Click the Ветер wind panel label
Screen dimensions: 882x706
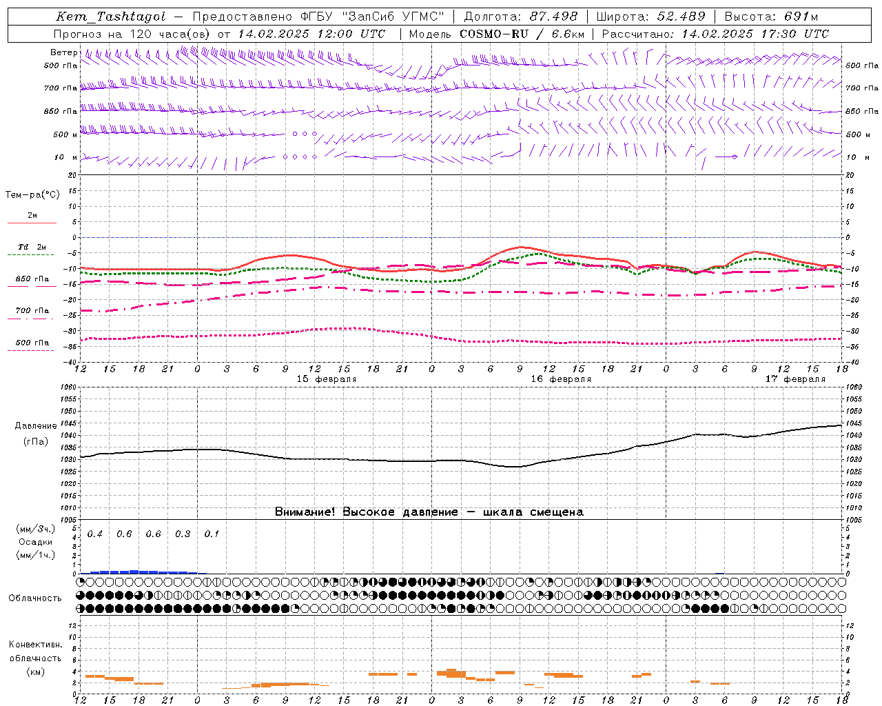(63, 52)
